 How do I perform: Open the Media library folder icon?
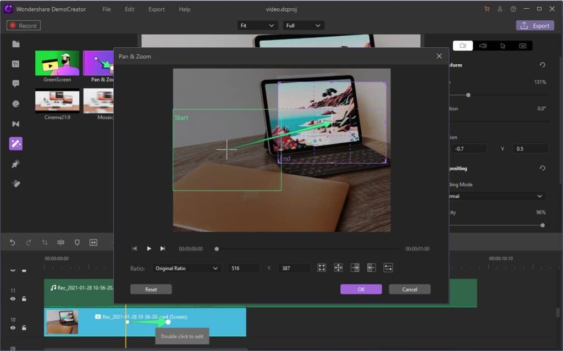tap(16, 44)
